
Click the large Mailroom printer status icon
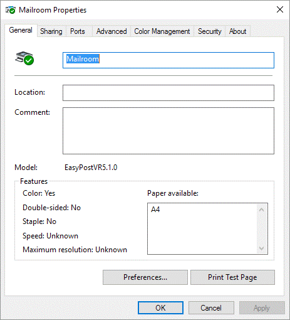[24, 58]
